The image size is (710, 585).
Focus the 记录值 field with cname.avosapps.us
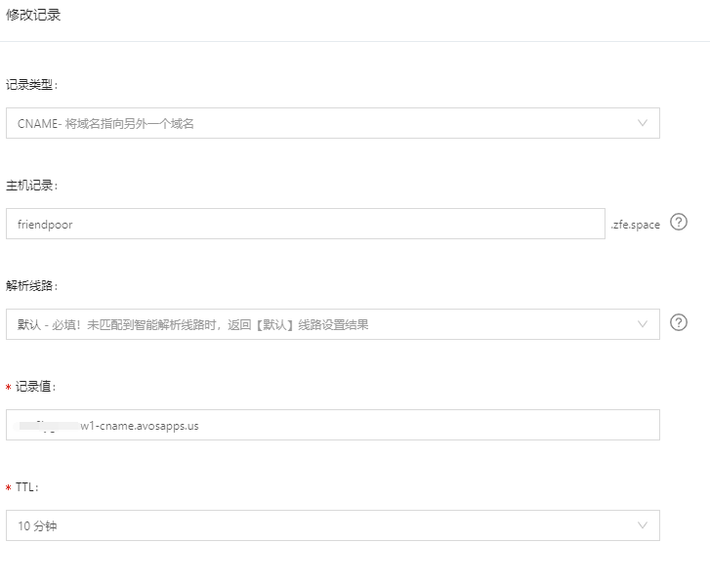[333, 425]
